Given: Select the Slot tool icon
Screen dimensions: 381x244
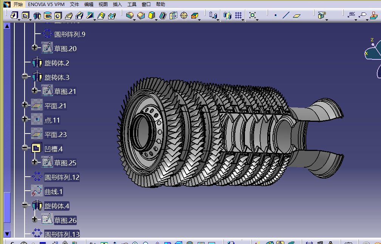Looking at the screenshot, I should pyautogui.click(x=79, y=16).
